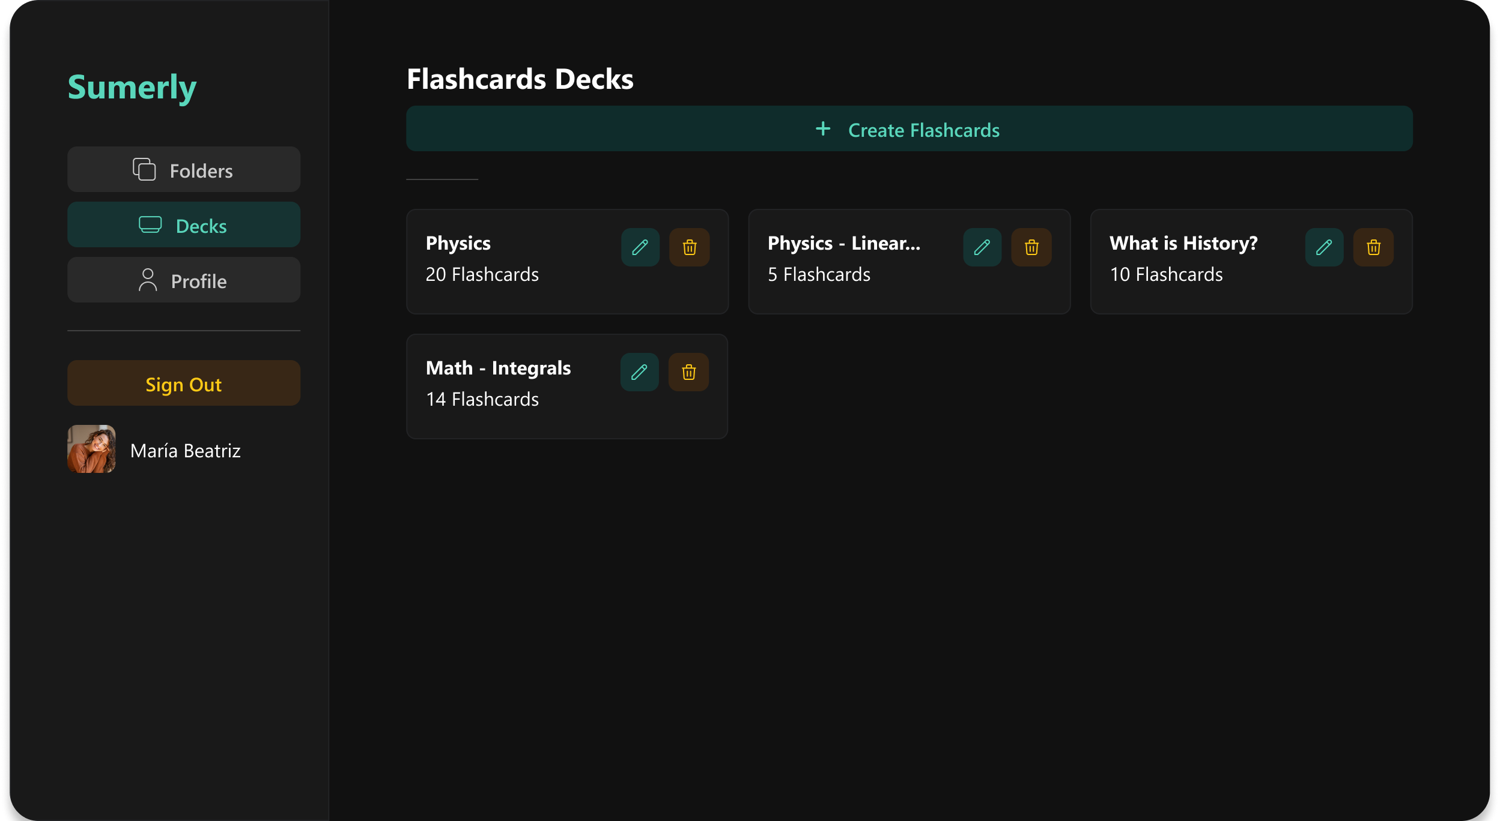Navigate to Folders section
Viewport: 1500px width, 821px height.
(x=184, y=170)
